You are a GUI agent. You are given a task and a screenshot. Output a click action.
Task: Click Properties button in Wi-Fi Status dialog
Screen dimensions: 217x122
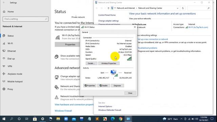point(90,86)
